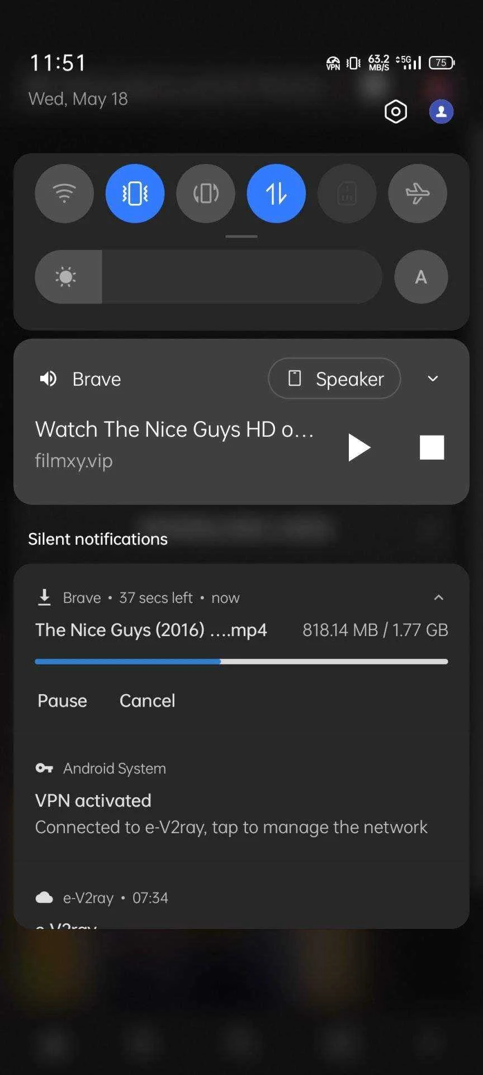Toggle the auto-rotate quick tile
Image resolution: width=483 pixels, height=1075 pixels.
[x=206, y=193]
